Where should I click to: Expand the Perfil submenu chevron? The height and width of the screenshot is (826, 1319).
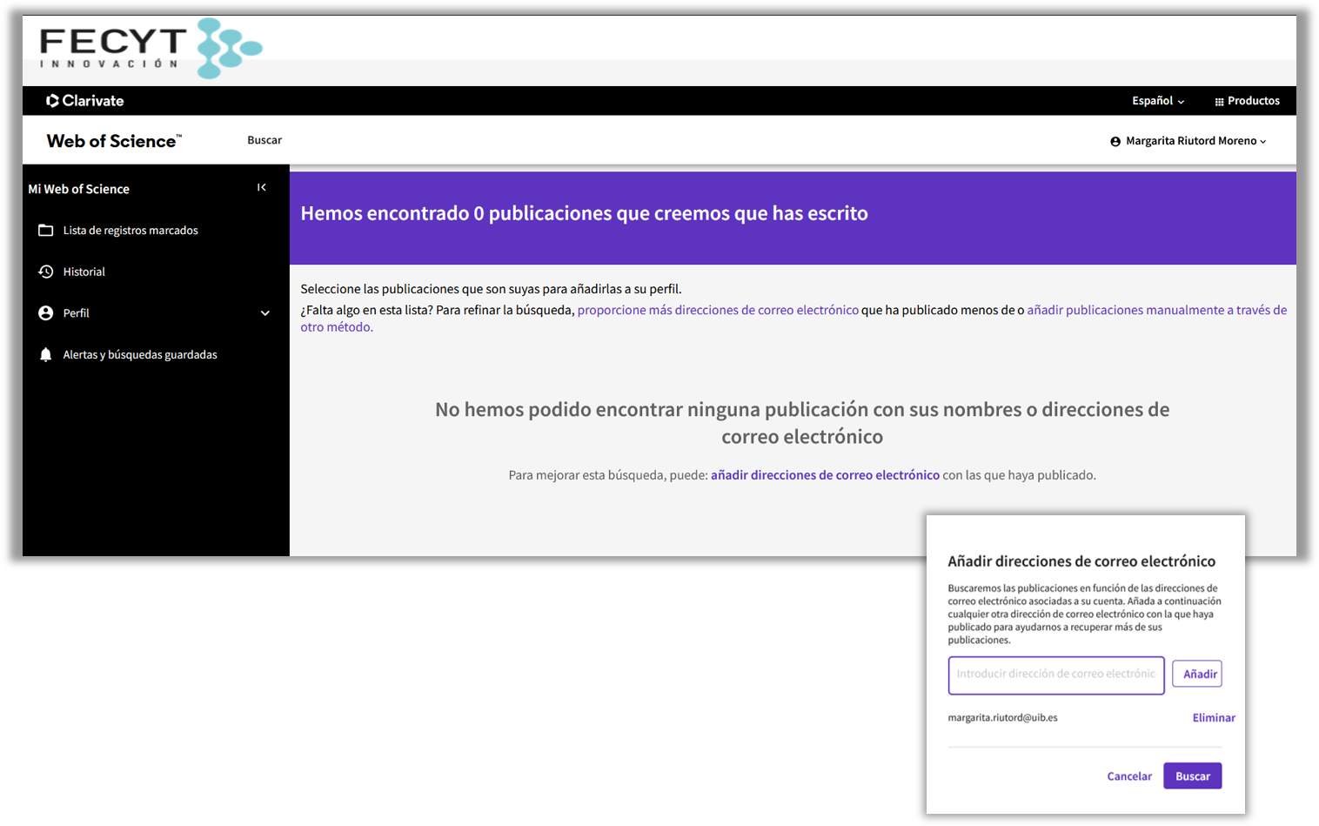265,313
